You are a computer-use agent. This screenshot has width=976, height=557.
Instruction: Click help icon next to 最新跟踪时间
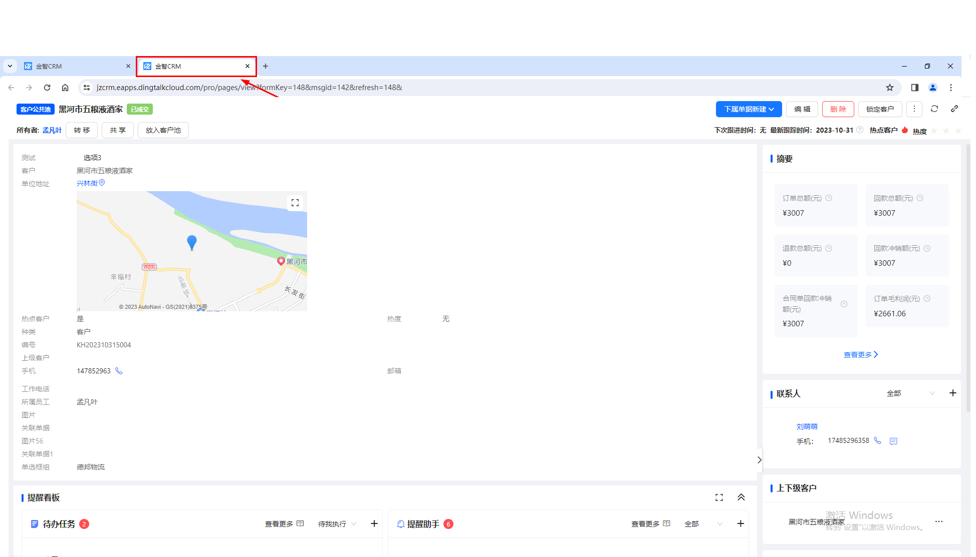pyautogui.click(x=860, y=130)
